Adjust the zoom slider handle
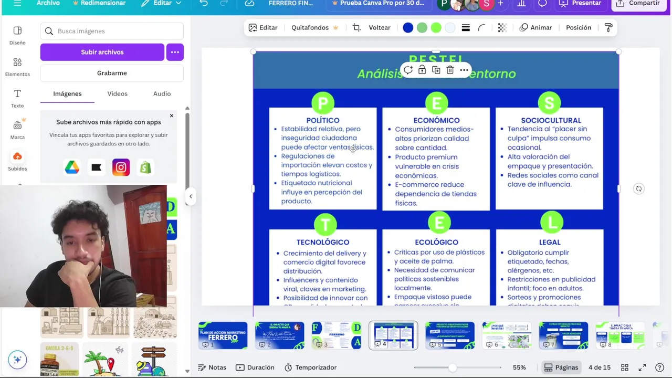Viewport: 672px width, 378px height. coord(452,367)
